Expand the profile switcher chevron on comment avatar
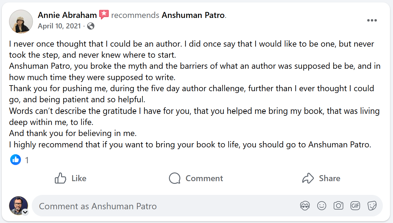Image resolution: width=393 pixels, height=223 pixels. click(x=25, y=212)
